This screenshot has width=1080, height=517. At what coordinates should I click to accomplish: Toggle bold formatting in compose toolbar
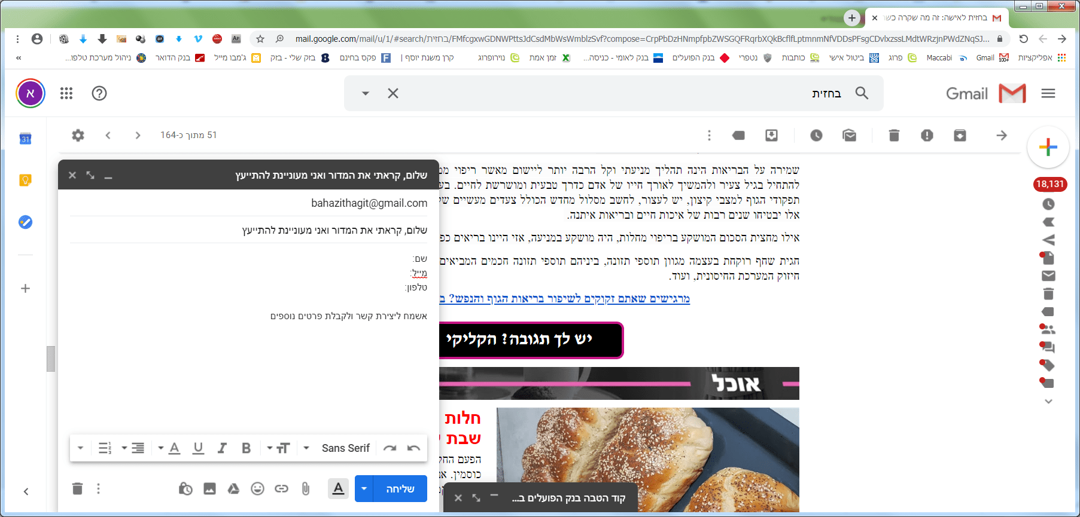pos(246,448)
